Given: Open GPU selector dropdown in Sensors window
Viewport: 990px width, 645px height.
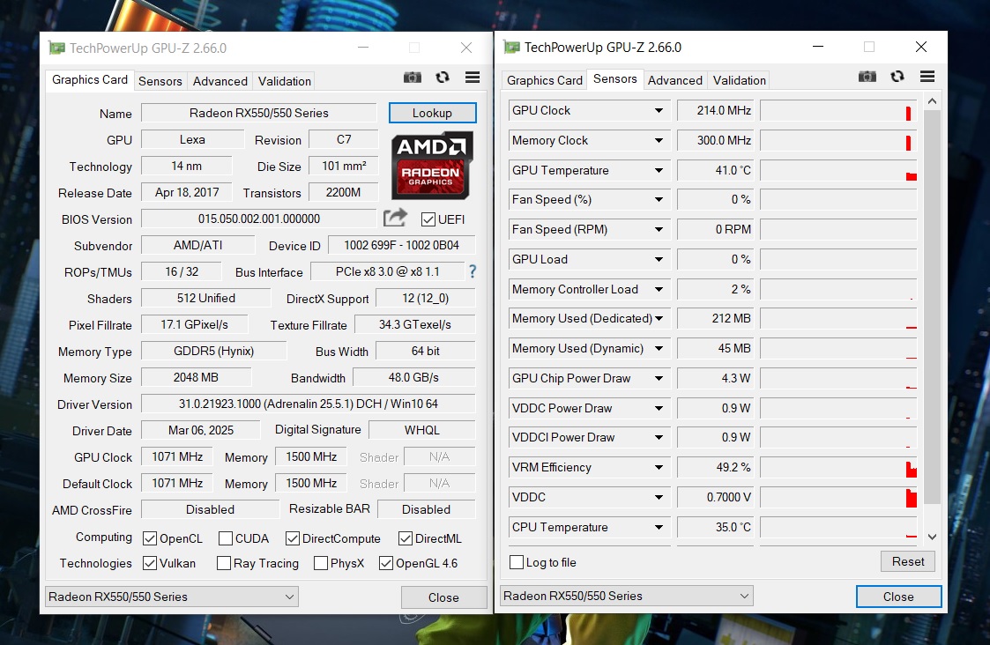Looking at the screenshot, I should click(626, 596).
